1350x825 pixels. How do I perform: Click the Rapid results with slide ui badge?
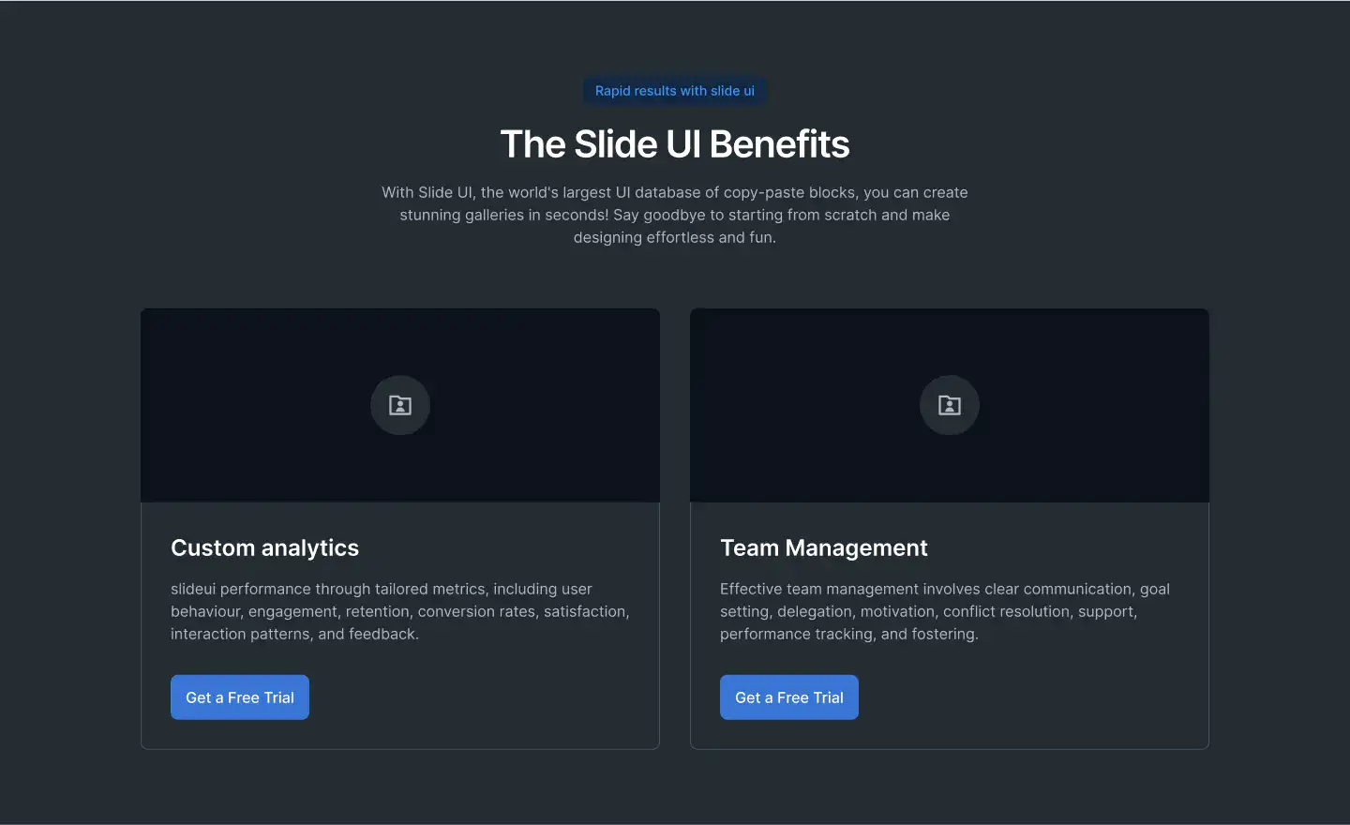(x=675, y=91)
